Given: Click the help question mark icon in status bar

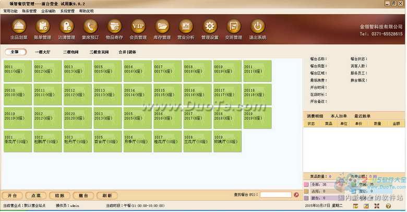Looking at the screenshot, I should 389,206.
